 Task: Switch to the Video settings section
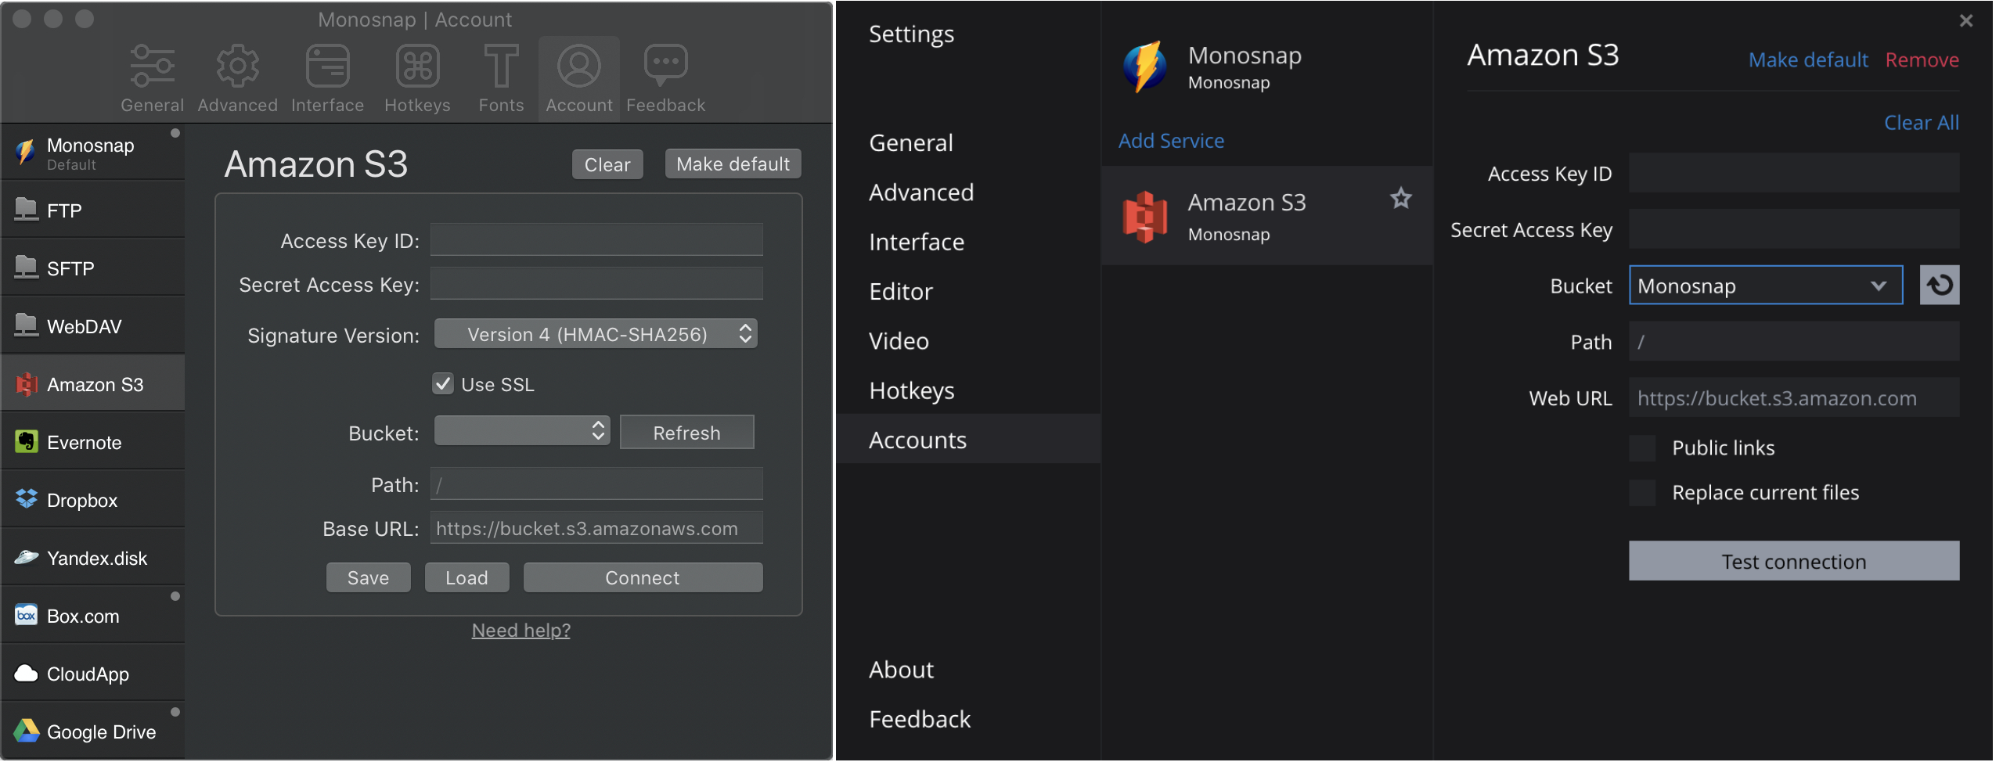point(899,341)
